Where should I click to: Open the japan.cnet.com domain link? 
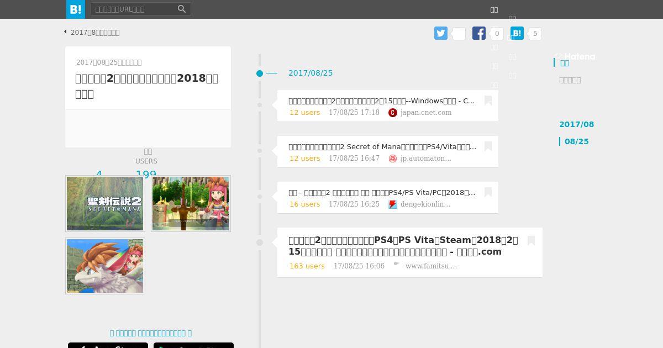coord(426,113)
